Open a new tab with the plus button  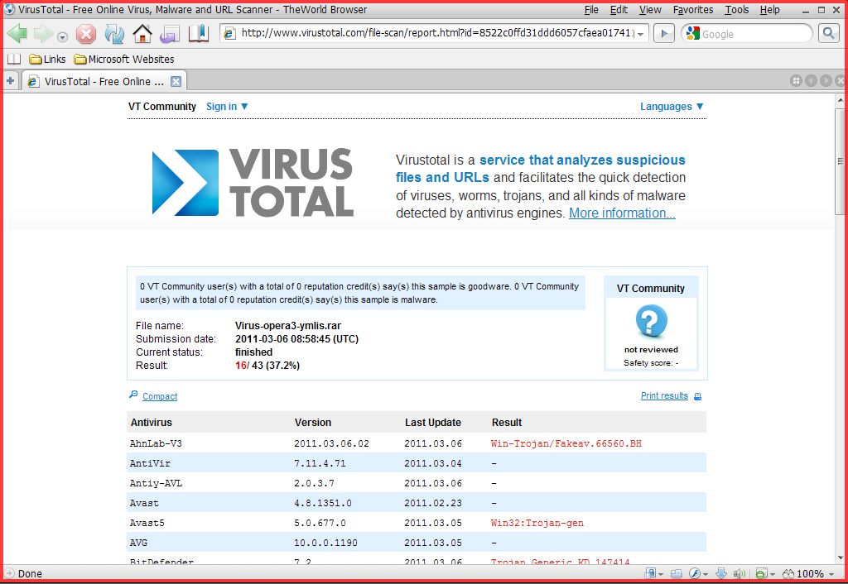point(10,81)
